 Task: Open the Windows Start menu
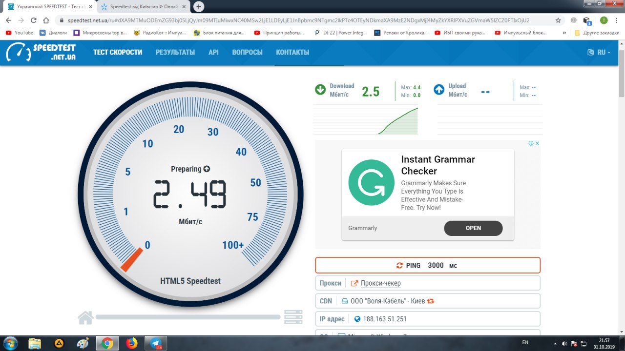(10, 343)
